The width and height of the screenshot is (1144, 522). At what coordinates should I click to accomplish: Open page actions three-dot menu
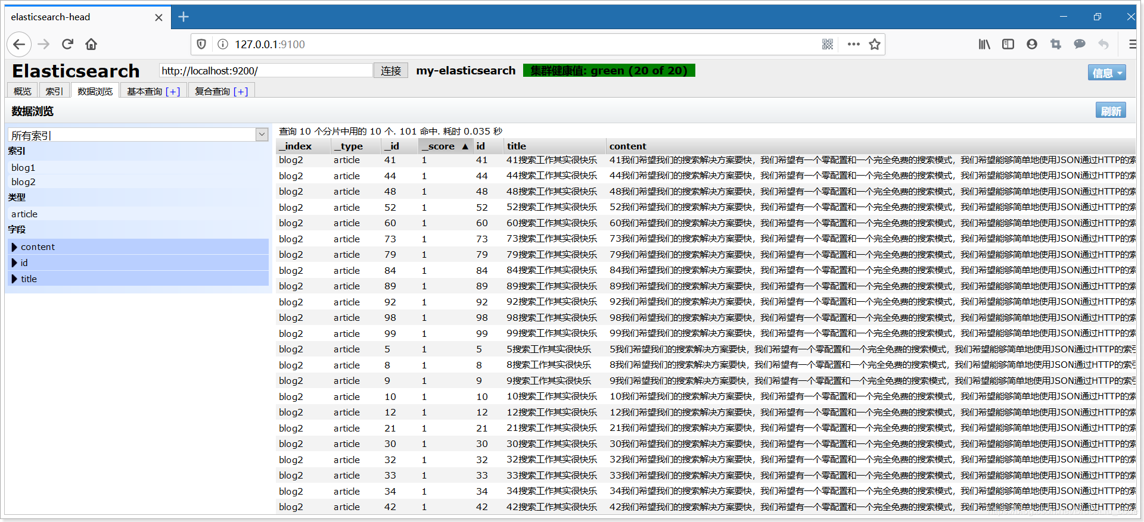tap(853, 44)
